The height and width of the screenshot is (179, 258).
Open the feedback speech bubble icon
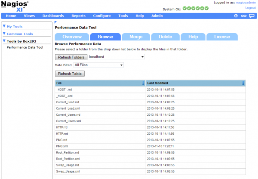(x=252, y=15)
